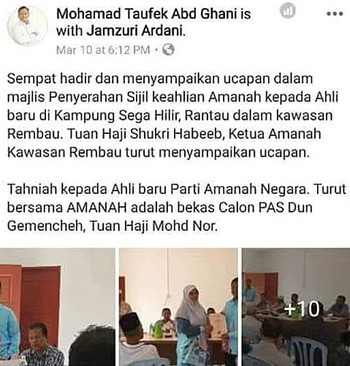The height and width of the screenshot is (366, 350).
Task: Click the first paragraph starting 'Sempat hadir'
Action: point(172,116)
